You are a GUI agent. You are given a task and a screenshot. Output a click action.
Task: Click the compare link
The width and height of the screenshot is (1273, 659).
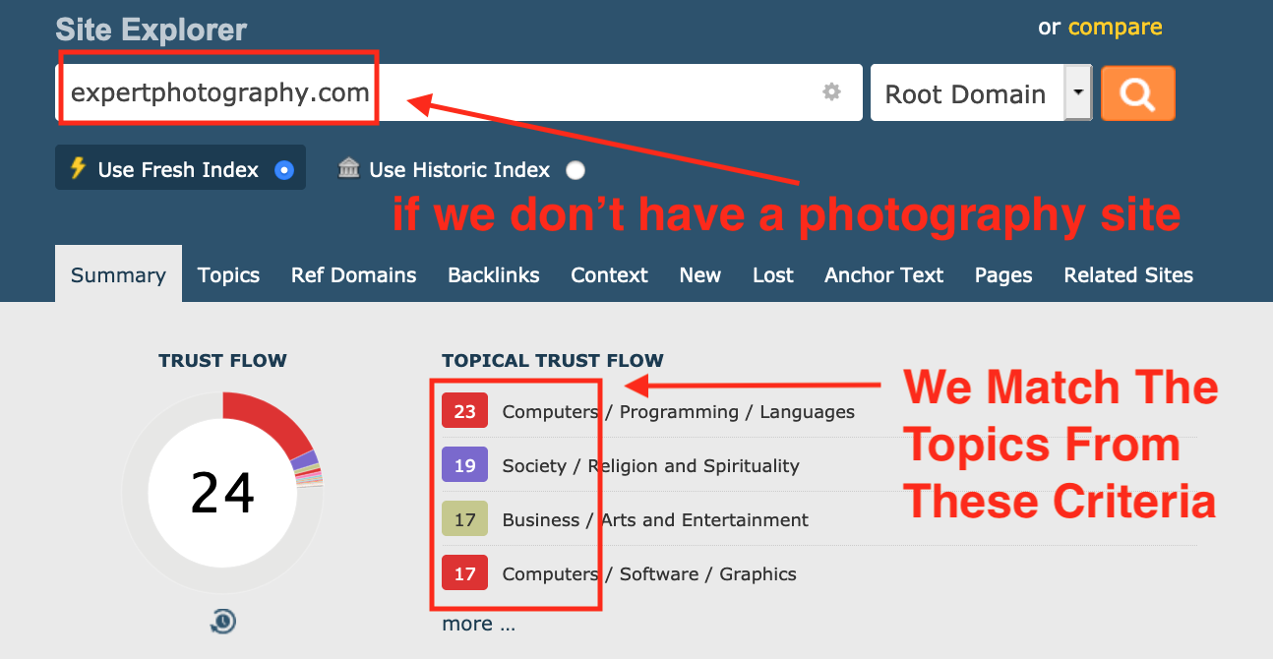(1115, 27)
